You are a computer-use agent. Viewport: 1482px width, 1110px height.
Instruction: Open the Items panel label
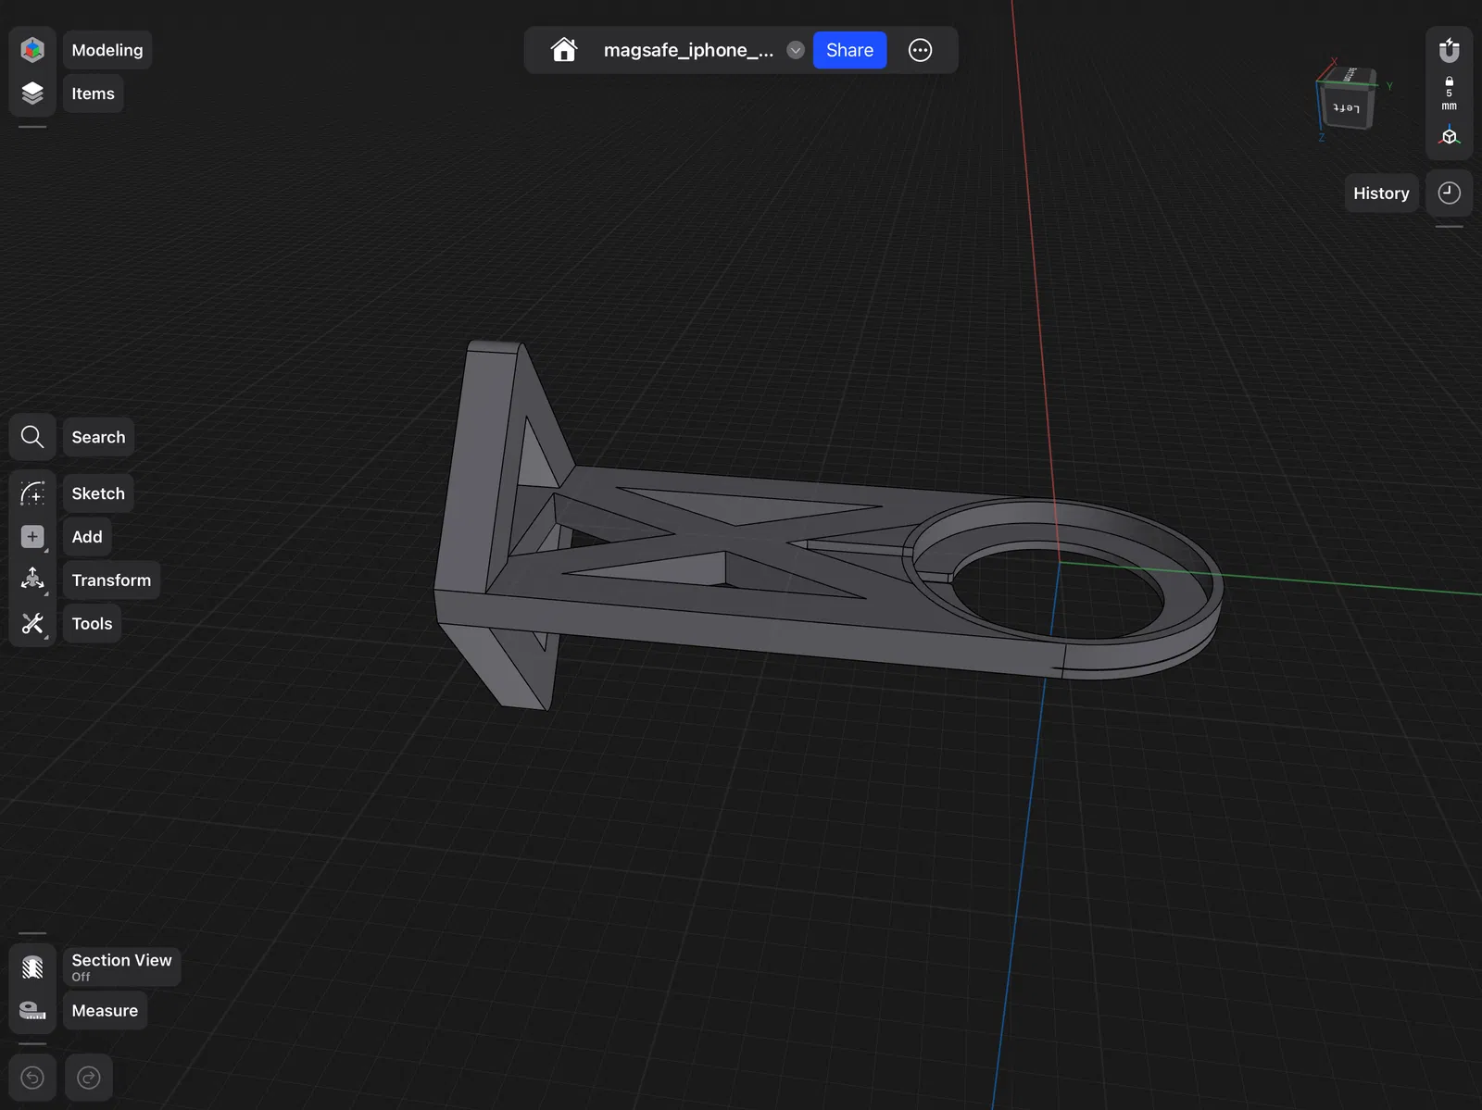point(93,94)
